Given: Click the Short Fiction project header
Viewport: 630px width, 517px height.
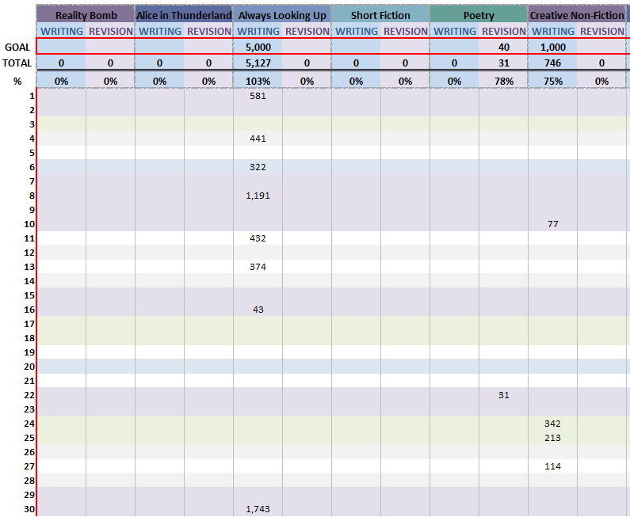Looking at the screenshot, I should pos(380,15).
